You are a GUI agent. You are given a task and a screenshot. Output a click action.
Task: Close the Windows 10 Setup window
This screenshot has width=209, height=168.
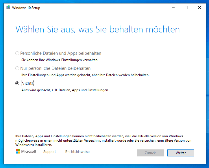[x=199, y=8]
